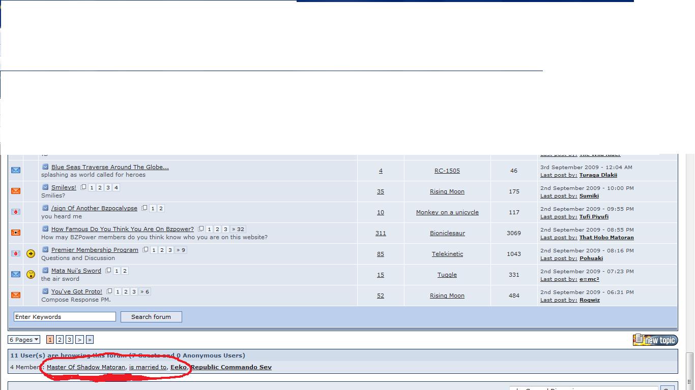Image resolution: width=695 pixels, height=390 pixels.
Task: Open Republic Commando Sev's profile
Action: 231,367
